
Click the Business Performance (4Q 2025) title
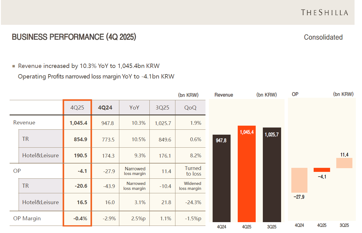(74, 37)
